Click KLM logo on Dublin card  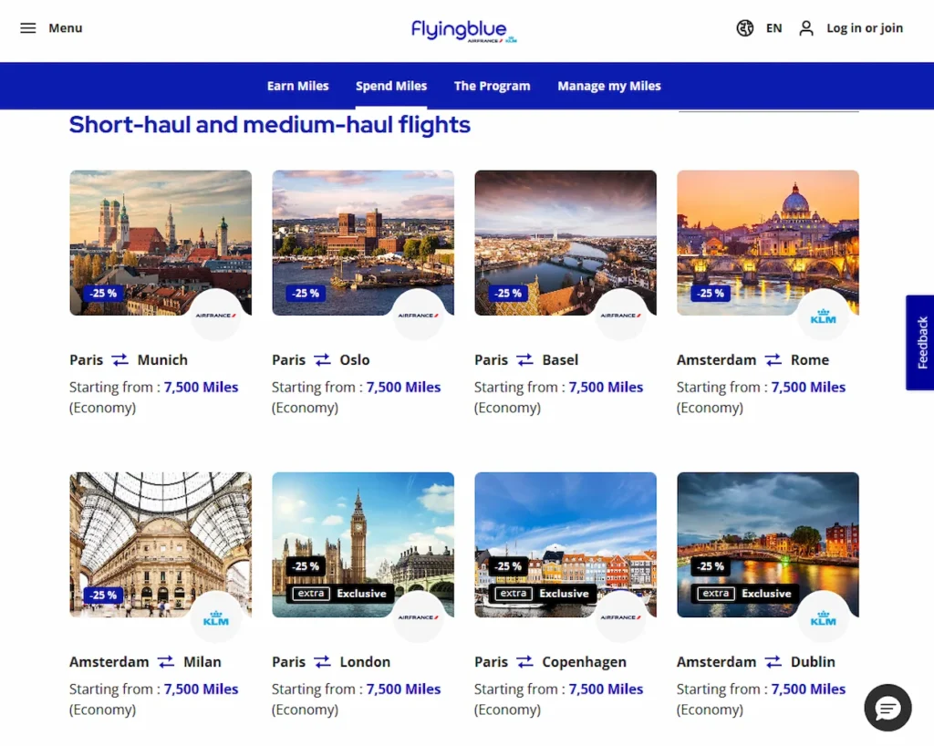(x=824, y=616)
